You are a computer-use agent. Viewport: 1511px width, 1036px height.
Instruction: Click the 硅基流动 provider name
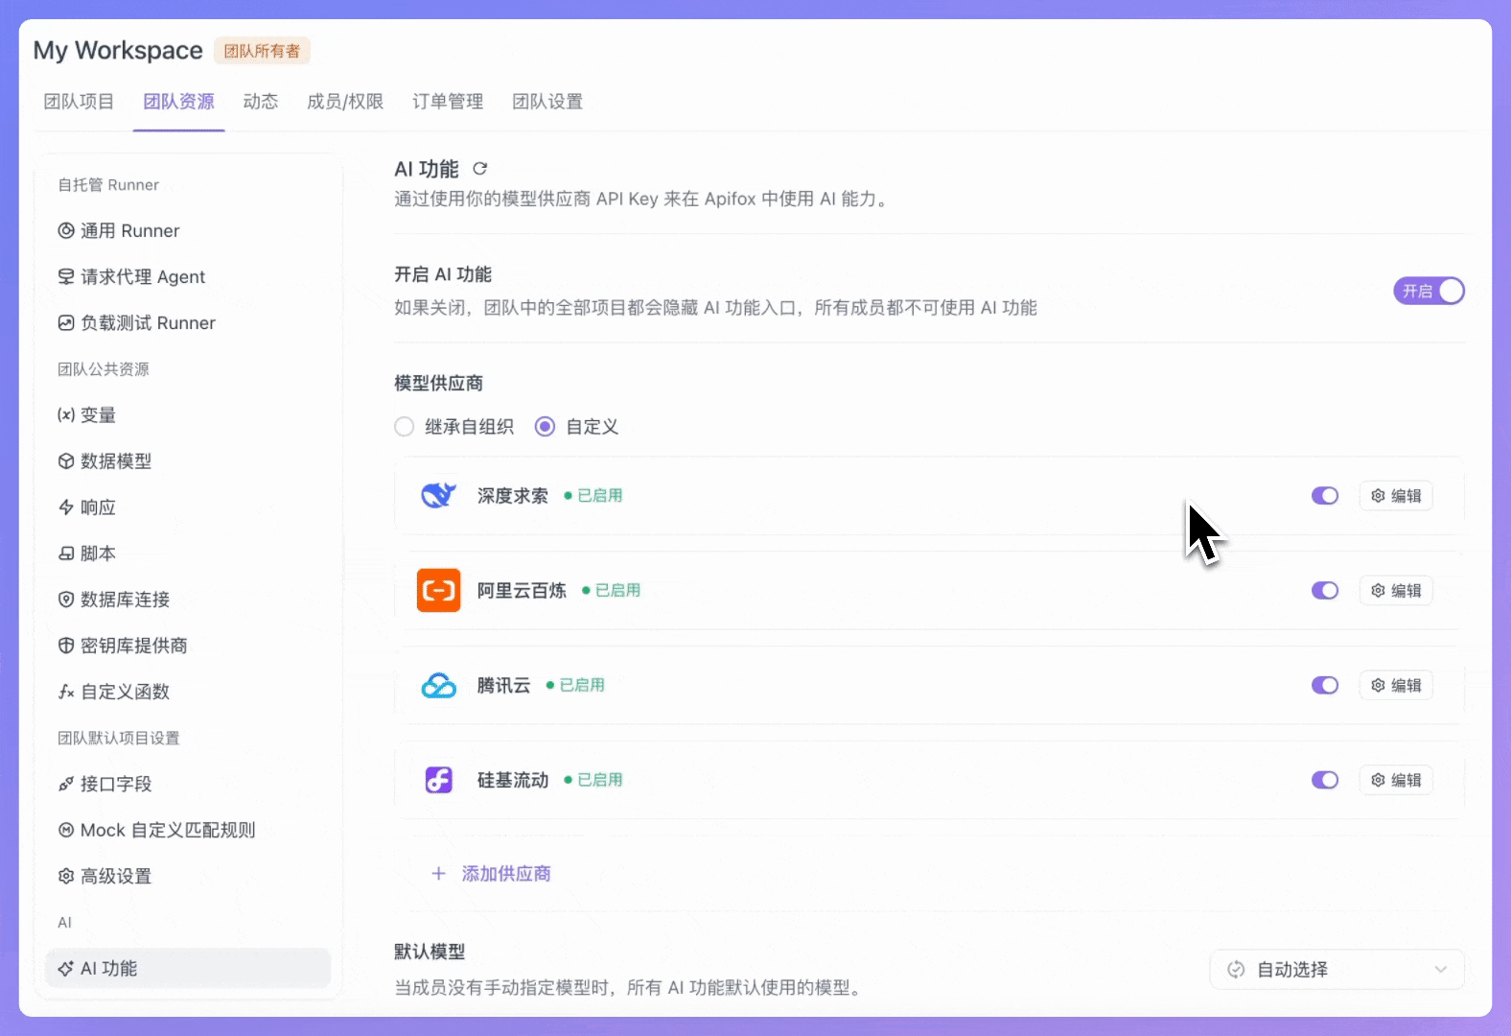(513, 780)
